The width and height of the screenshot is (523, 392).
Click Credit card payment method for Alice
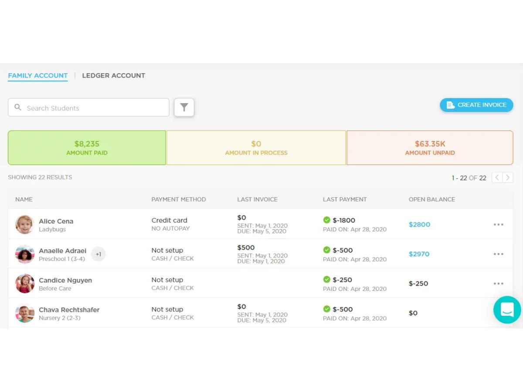170,220
